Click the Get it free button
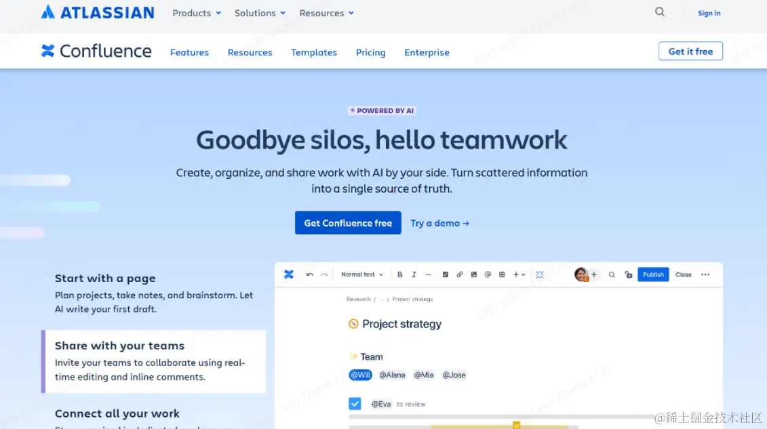This screenshot has height=429, width=767. 690,52
